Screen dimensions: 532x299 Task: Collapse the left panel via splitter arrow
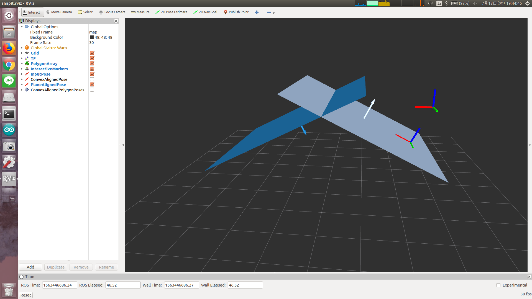123,145
